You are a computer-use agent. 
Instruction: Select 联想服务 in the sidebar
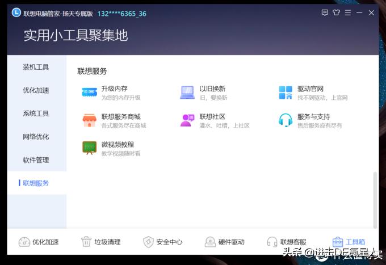36,183
